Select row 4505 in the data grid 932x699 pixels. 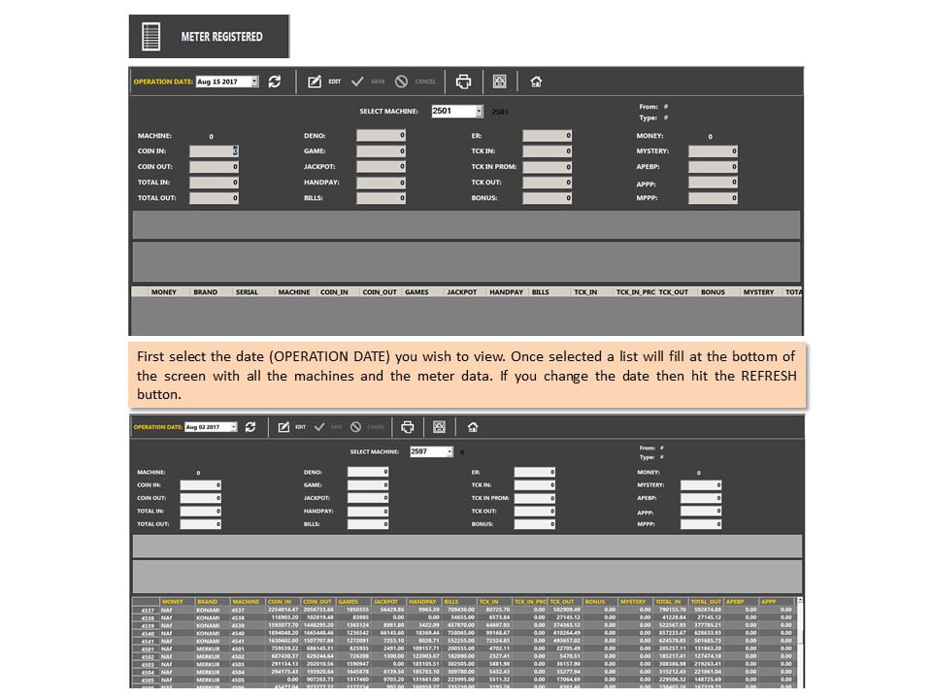tap(464, 680)
